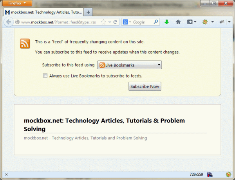Image resolution: width=235 pixels, height=180 pixels.
Task: Click 'You can subscribe to this feed' text
Action: [107, 52]
